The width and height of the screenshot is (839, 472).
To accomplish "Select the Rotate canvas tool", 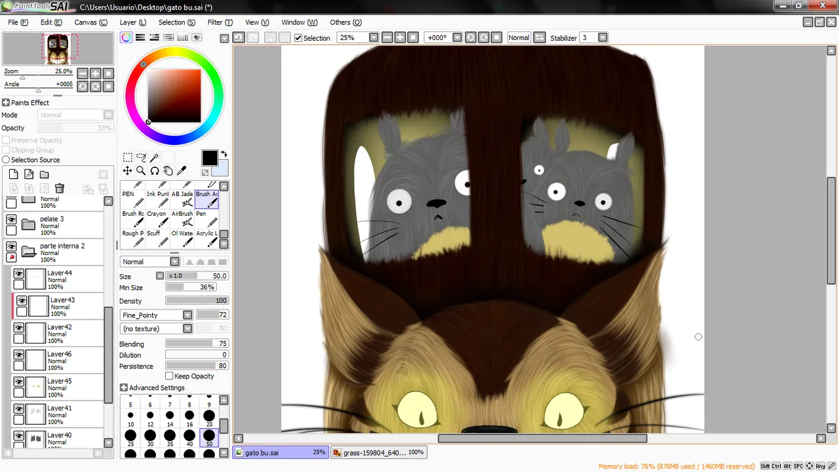I will coord(155,171).
